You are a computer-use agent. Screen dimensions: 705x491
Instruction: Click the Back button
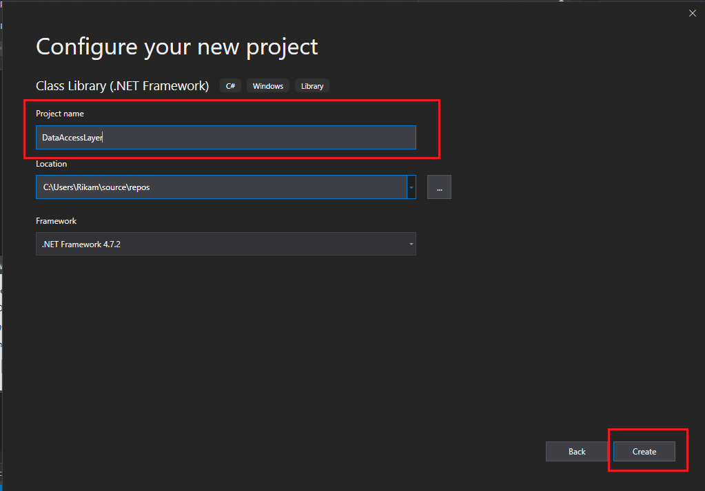[x=576, y=451]
